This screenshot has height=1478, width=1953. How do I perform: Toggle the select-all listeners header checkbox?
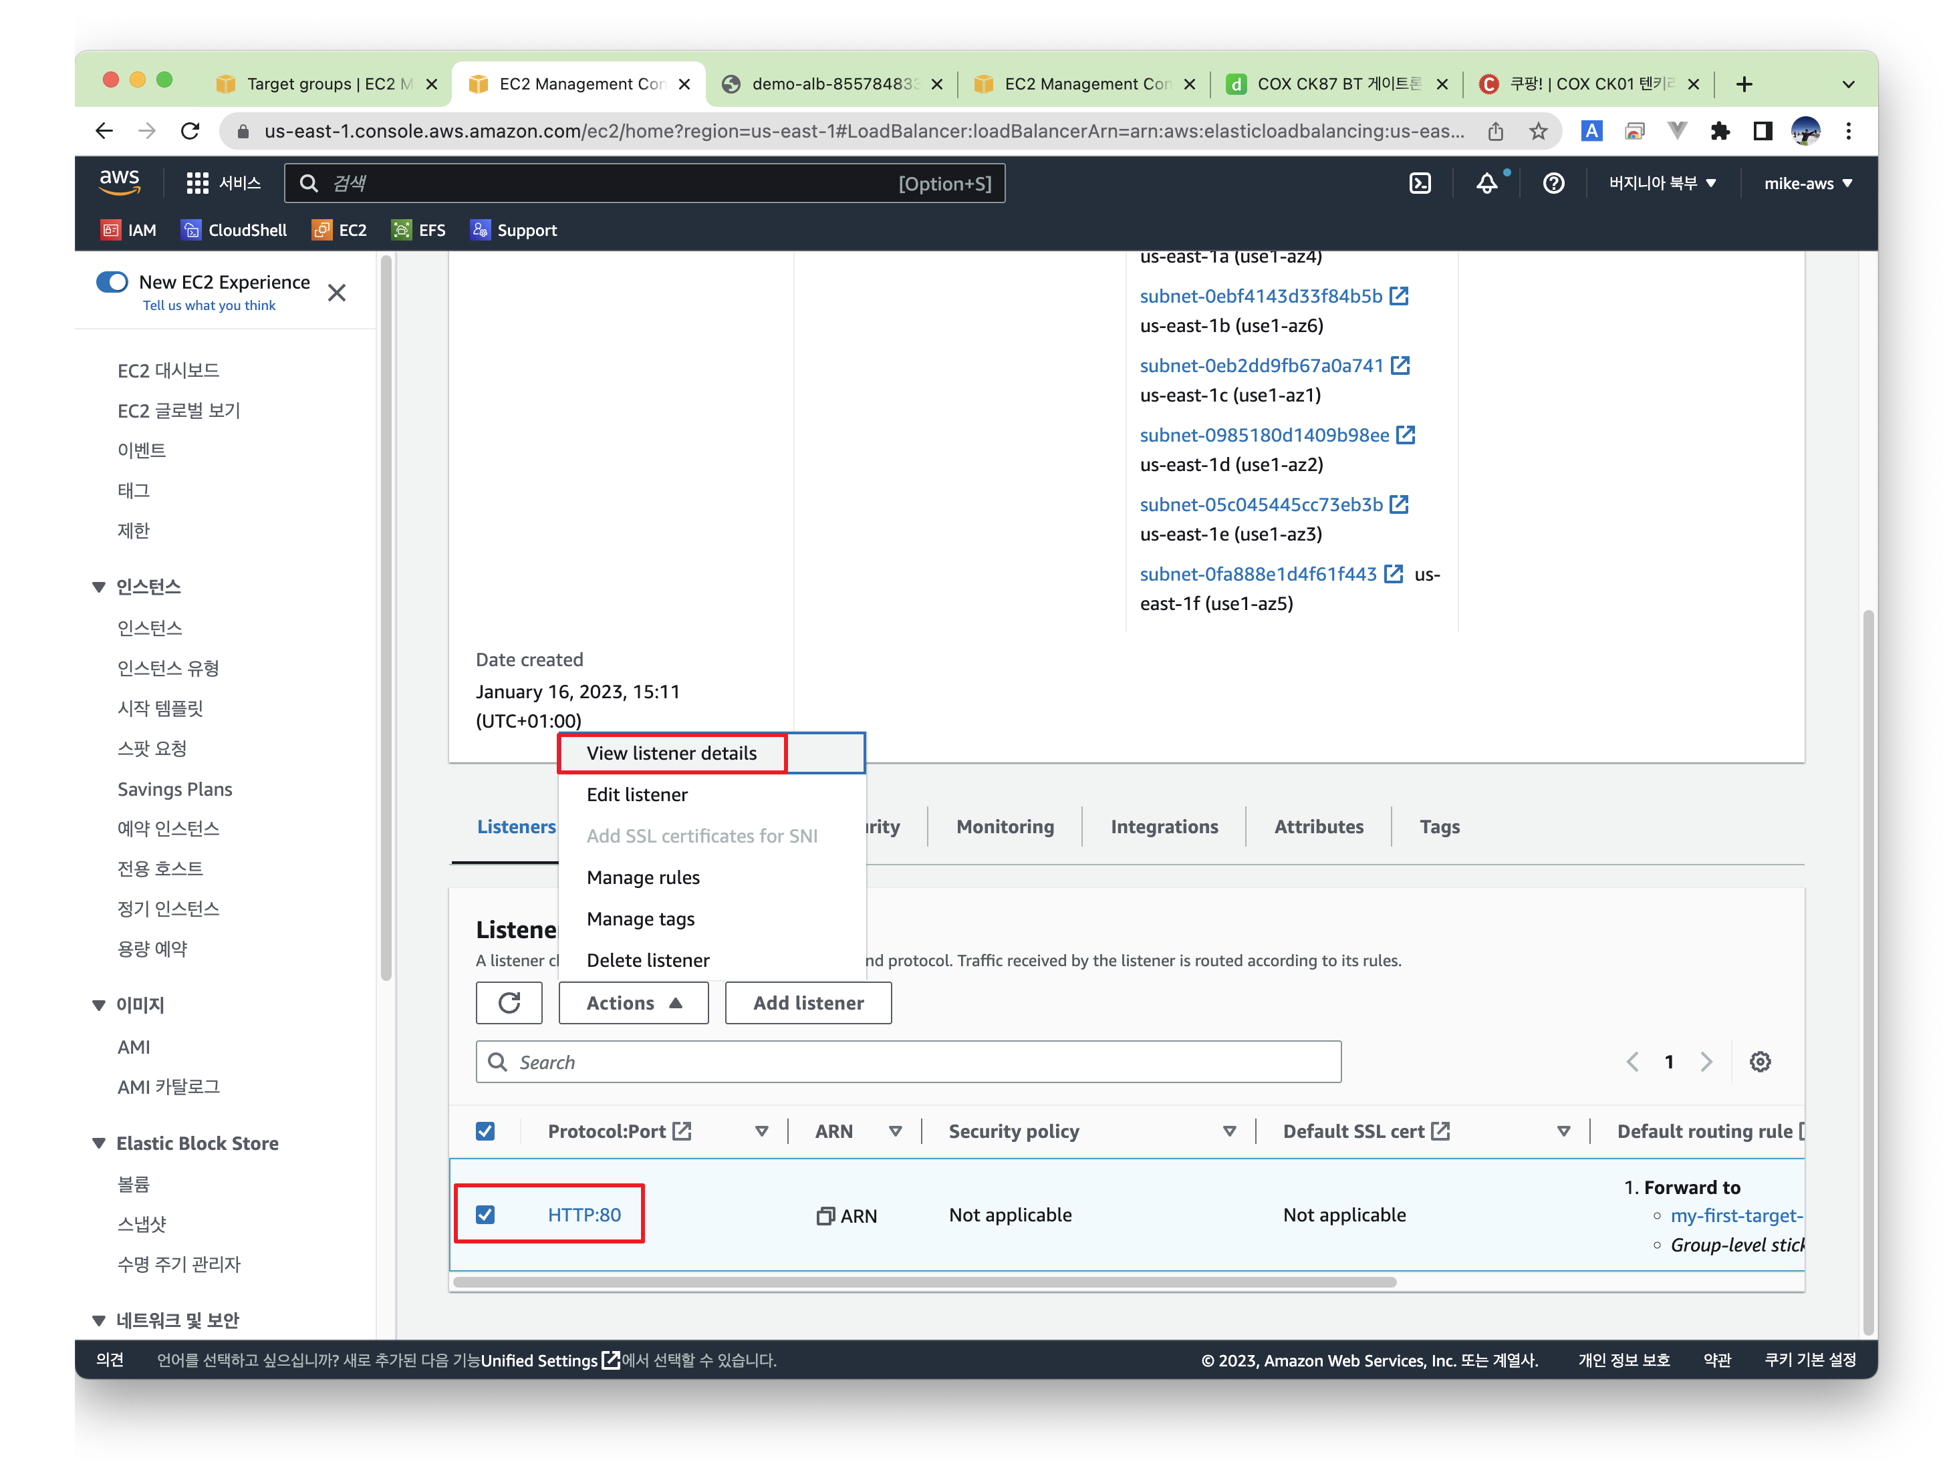486,1131
